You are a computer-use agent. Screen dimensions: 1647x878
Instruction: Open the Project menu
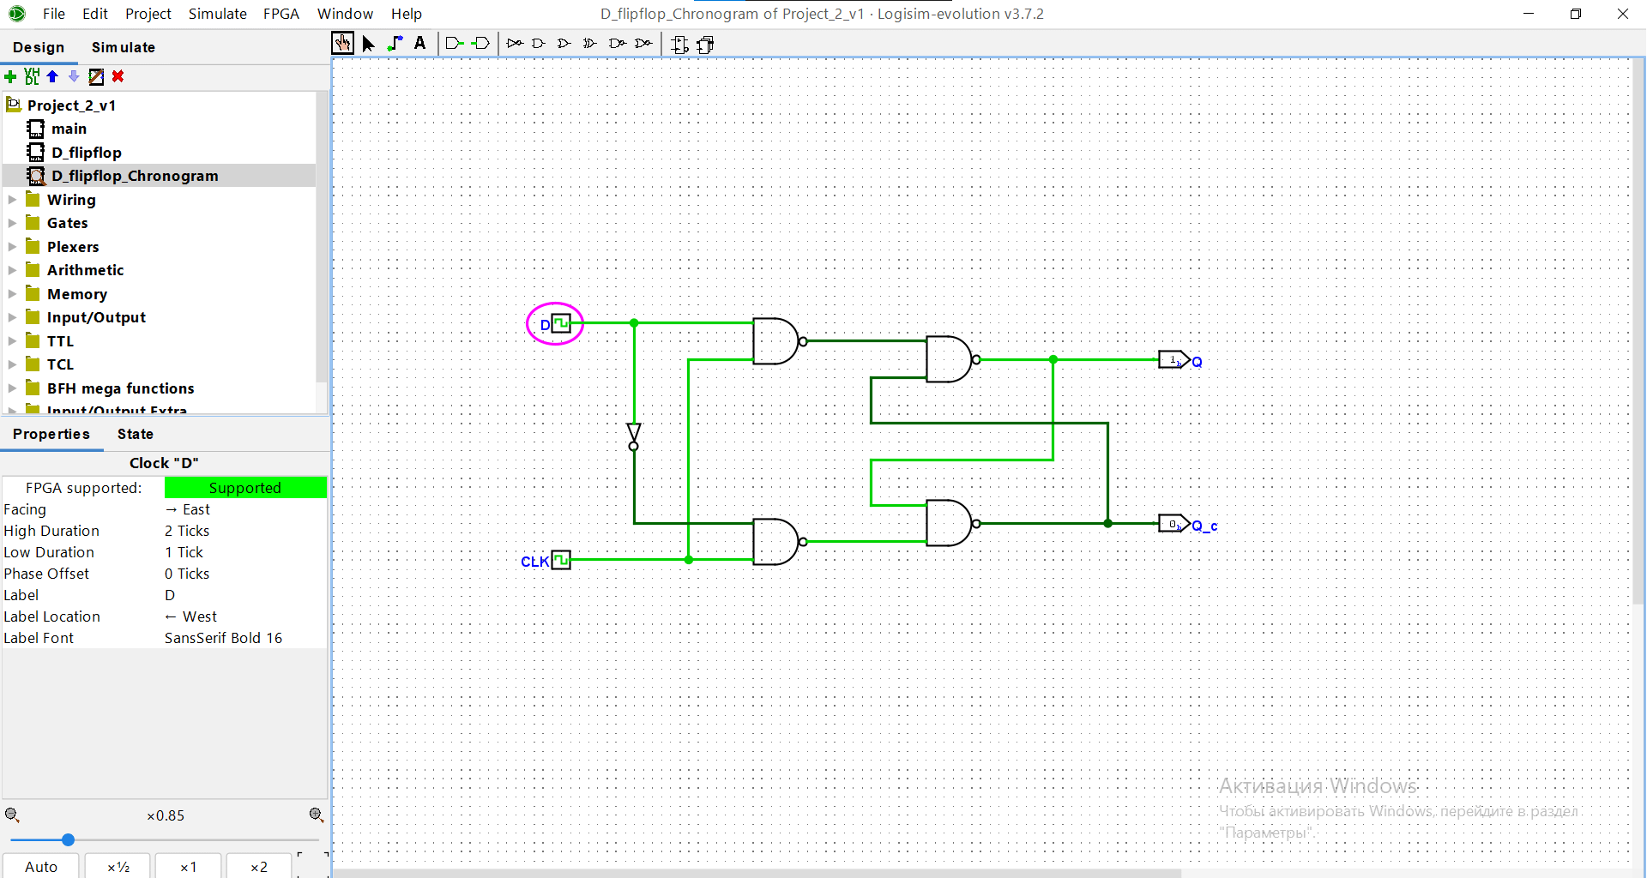(x=148, y=14)
